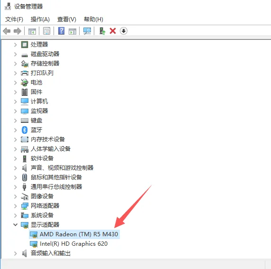Image resolution: width=271 pixels, height=269 pixels.
Task: Expand the 人体学输入设备 node
Action: click(x=15, y=149)
